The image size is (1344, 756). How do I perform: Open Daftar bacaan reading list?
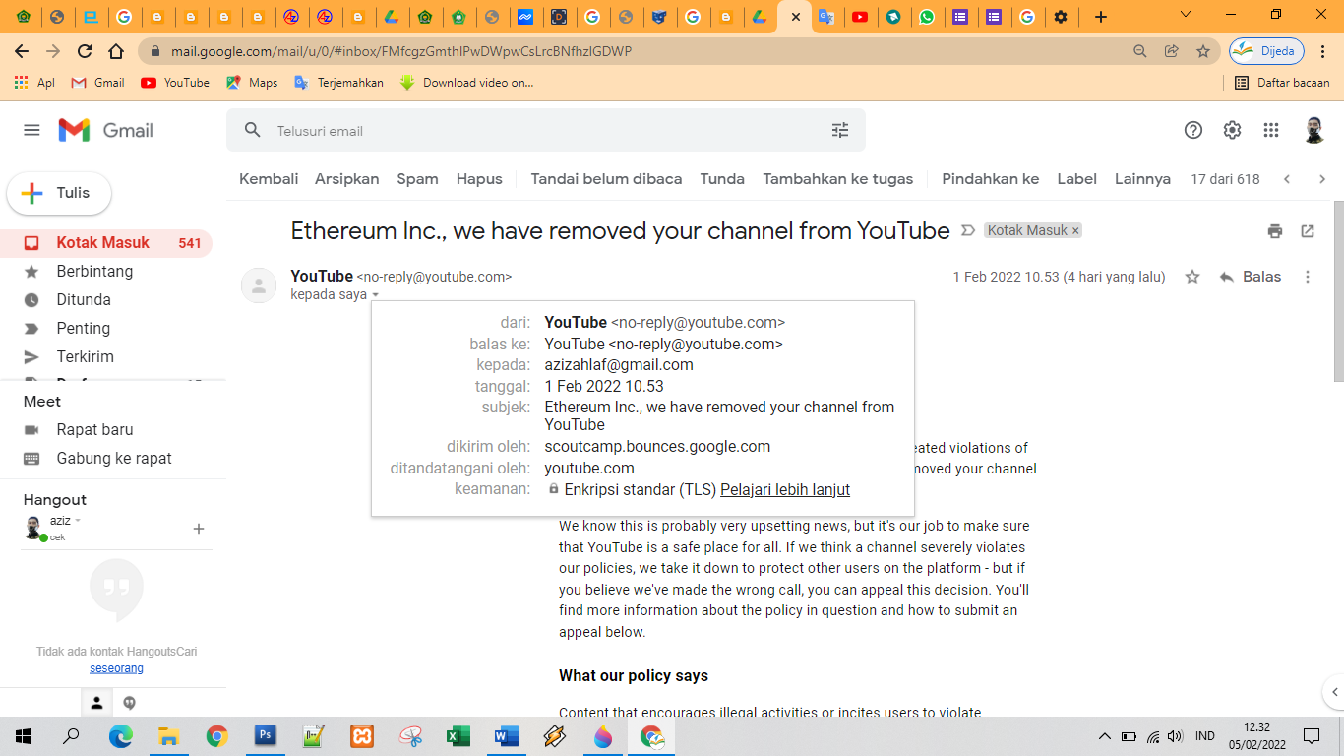coord(1282,83)
